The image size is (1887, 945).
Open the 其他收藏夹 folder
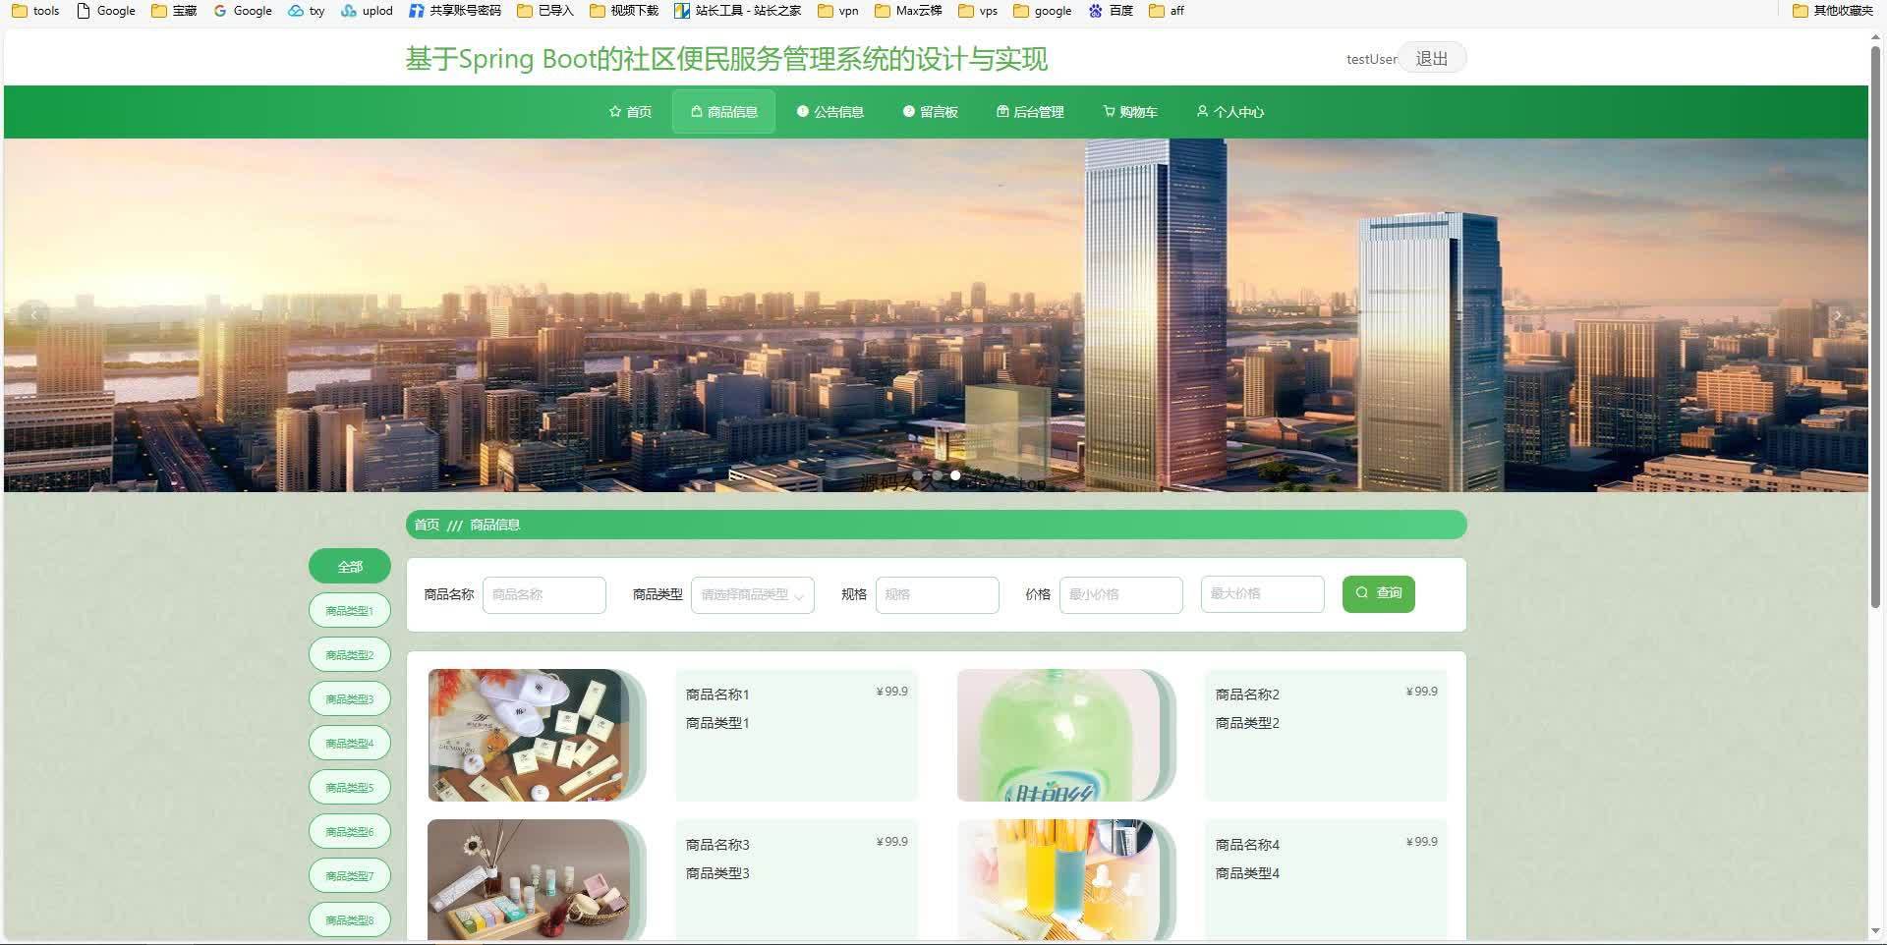(x=1833, y=11)
